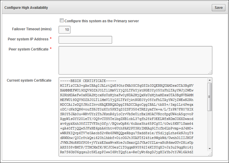The width and height of the screenshot is (229, 163).
Task: Click the Configure this system as Primary label
Action: (102, 21)
